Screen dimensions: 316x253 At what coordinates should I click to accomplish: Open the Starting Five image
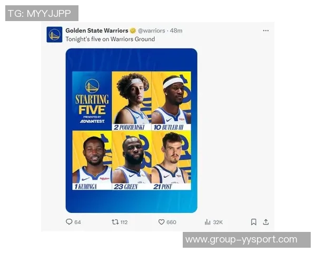[131, 131]
